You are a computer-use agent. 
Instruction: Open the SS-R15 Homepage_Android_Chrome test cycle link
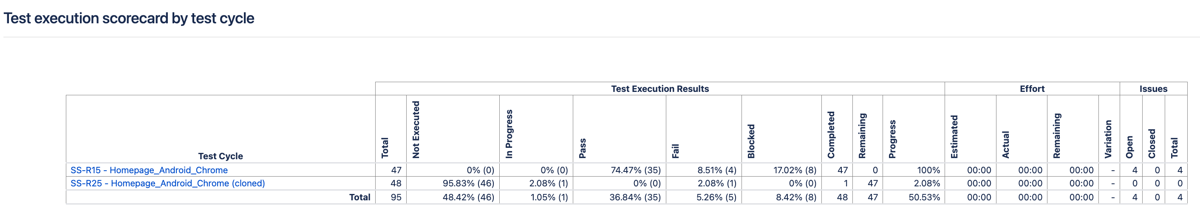pos(149,170)
